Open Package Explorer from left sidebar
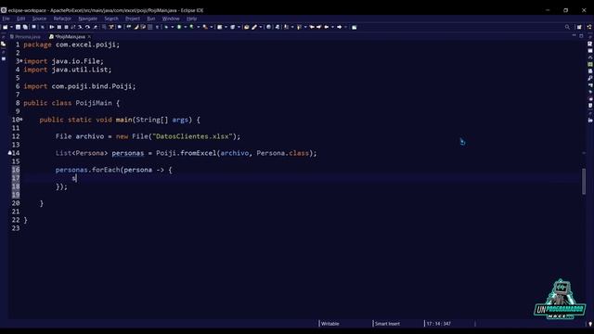The height and width of the screenshot is (334, 594). pyautogui.click(x=4, y=45)
